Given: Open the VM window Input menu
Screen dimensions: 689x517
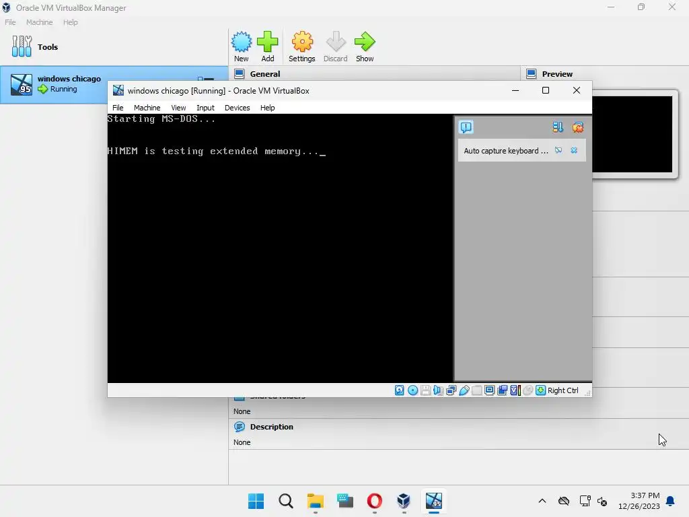Looking at the screenshot, I should 205,108.
